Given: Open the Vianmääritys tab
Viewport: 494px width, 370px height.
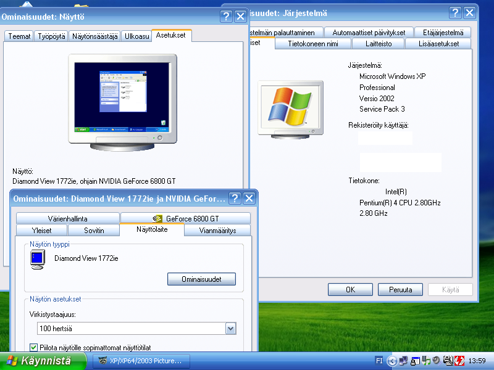Looking at the screenshot, I should click(x=217, y=230).
